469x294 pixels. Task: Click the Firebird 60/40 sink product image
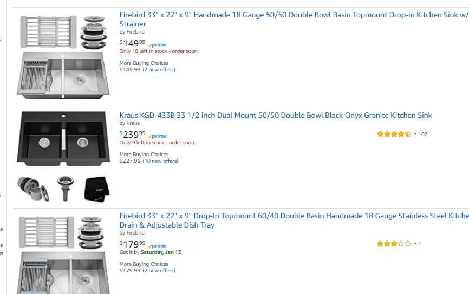coord(63,255)
